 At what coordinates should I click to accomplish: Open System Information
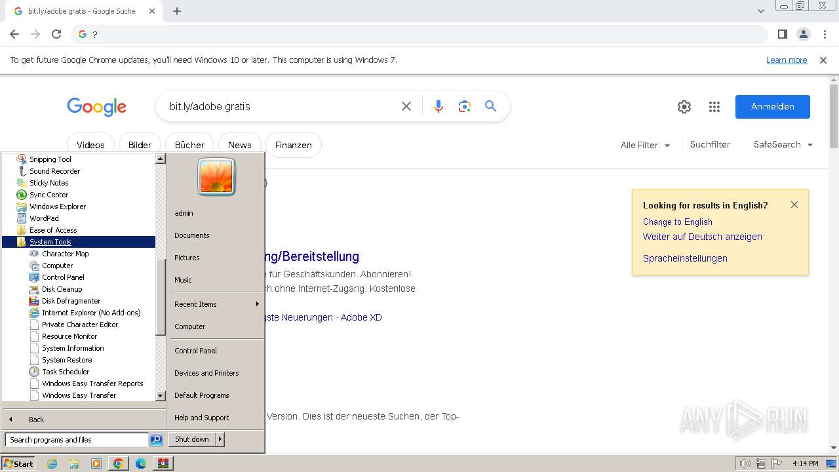pos(73,348)
